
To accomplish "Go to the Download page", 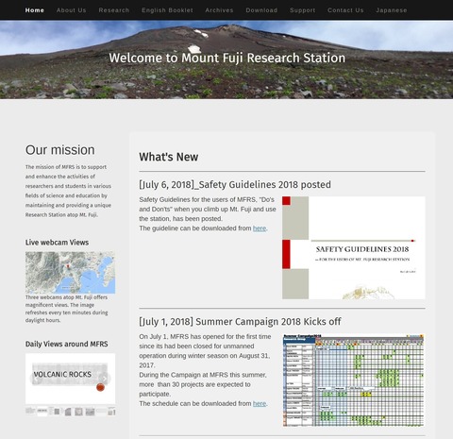I will [x=261, y=10].
